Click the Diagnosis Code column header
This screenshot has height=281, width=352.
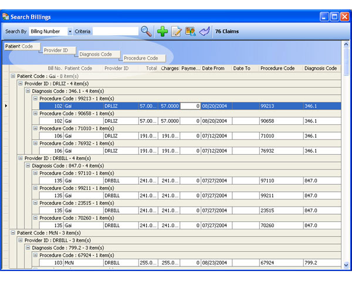320,69
